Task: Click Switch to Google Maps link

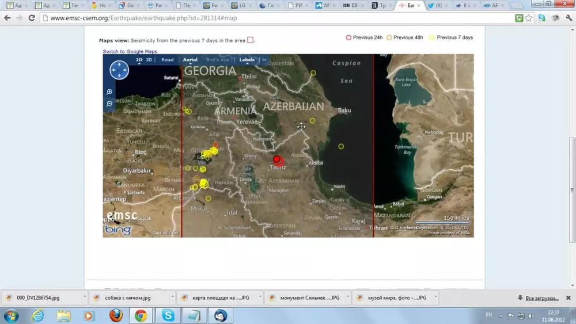Action: pos(130,52)
